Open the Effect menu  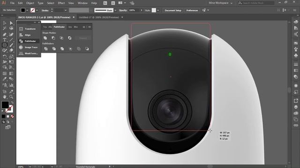[x=61, y=3]
